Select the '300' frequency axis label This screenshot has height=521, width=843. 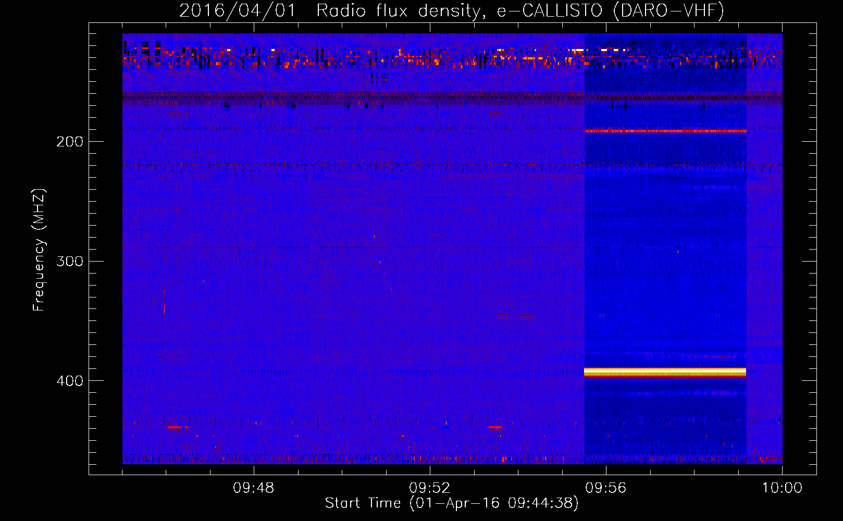pyautogui.click(x=70, y=261)
